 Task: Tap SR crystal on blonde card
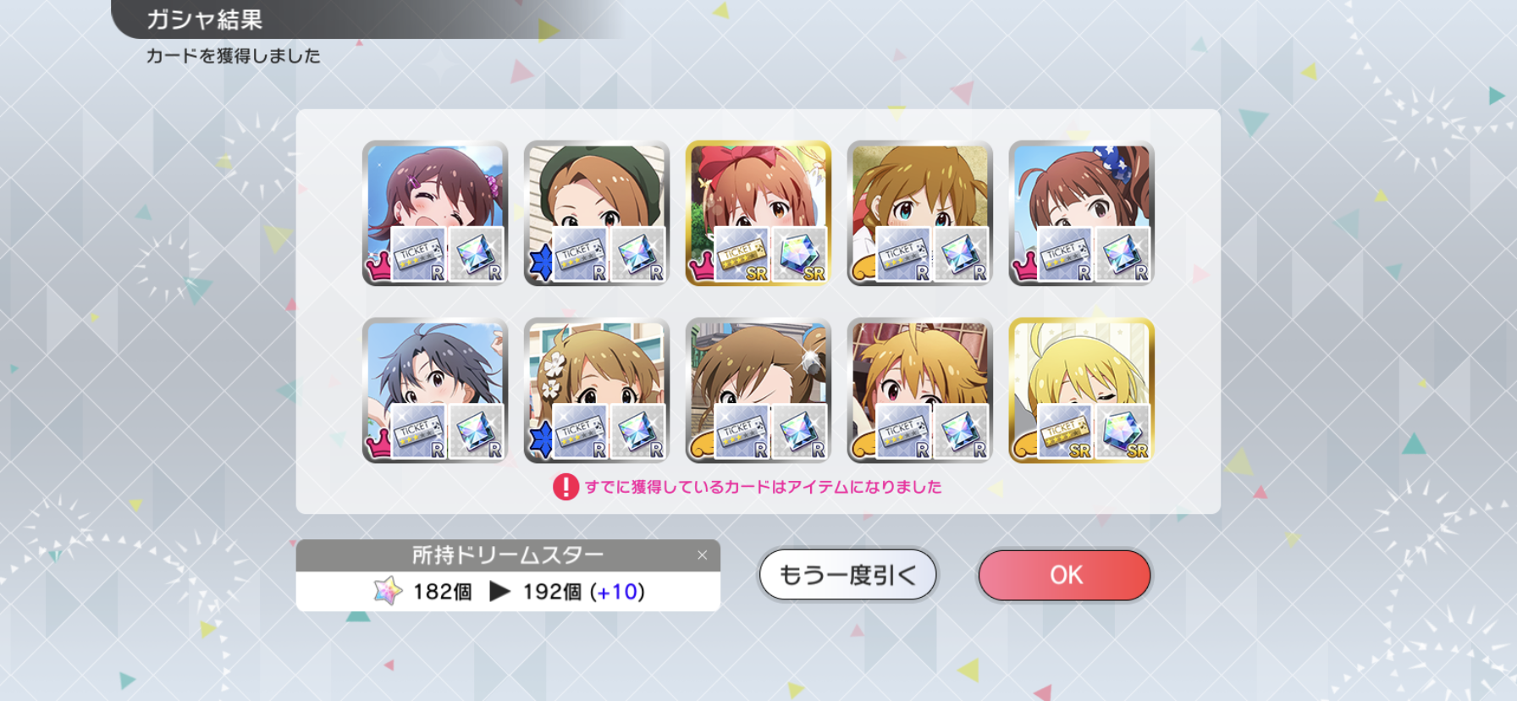(x=1123, y=432)
